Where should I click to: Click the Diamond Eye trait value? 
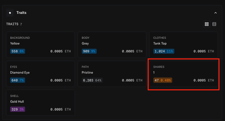click(20, 72)
